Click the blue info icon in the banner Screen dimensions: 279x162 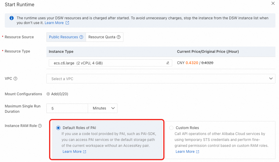click(12, 18)
